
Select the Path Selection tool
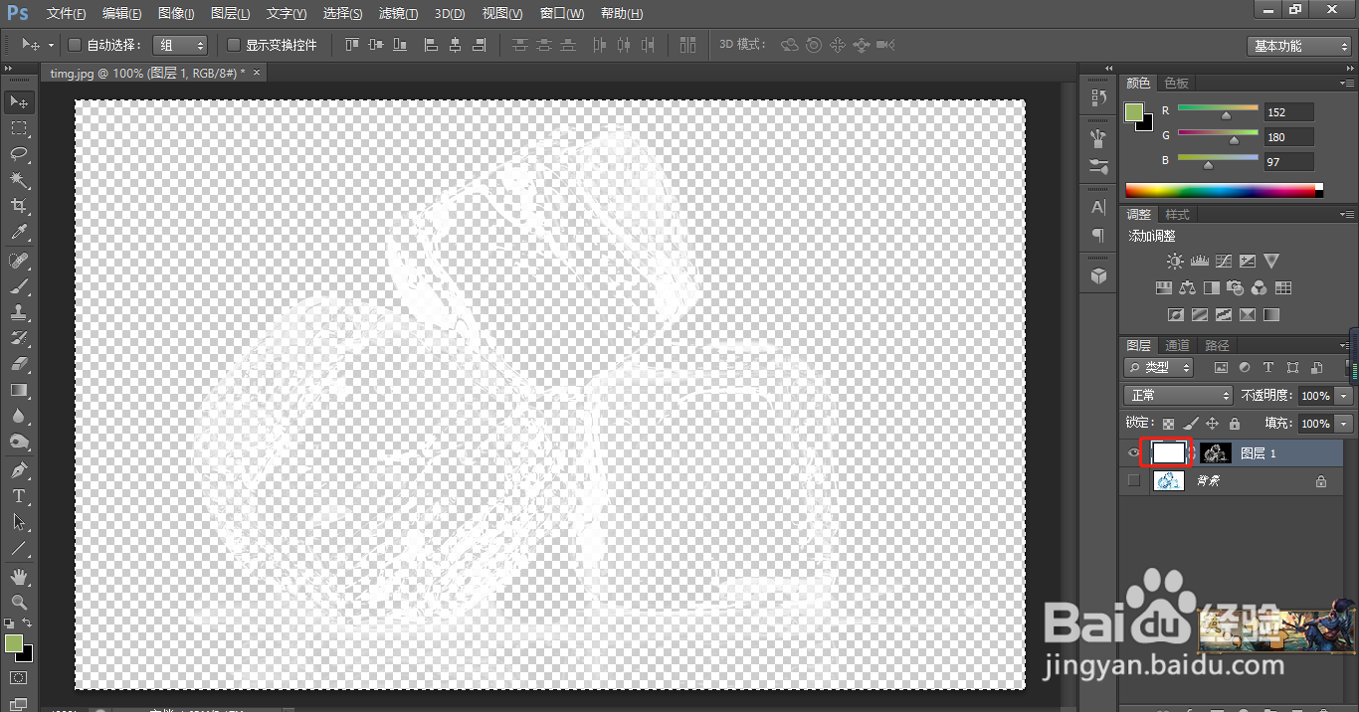tap(19, 521)
